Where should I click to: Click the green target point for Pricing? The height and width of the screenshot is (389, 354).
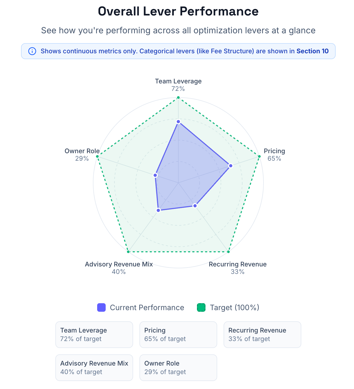click(x=259, y=156)
